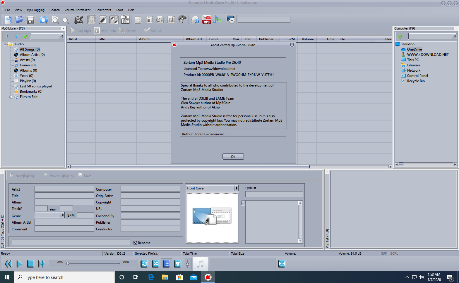Click the blue up arrow in Mp3 Library

pos(16,37)
